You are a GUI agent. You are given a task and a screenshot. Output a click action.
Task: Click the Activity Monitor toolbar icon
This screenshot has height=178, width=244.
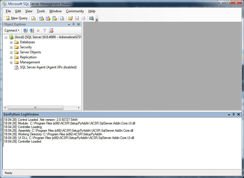91,18
